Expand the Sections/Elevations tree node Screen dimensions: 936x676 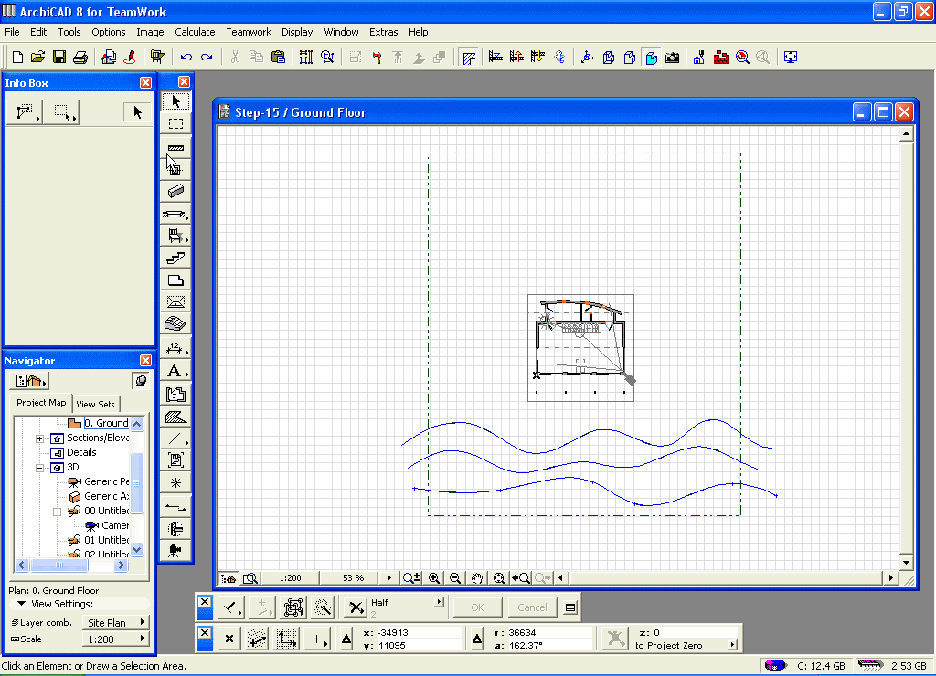pos(40,438)
